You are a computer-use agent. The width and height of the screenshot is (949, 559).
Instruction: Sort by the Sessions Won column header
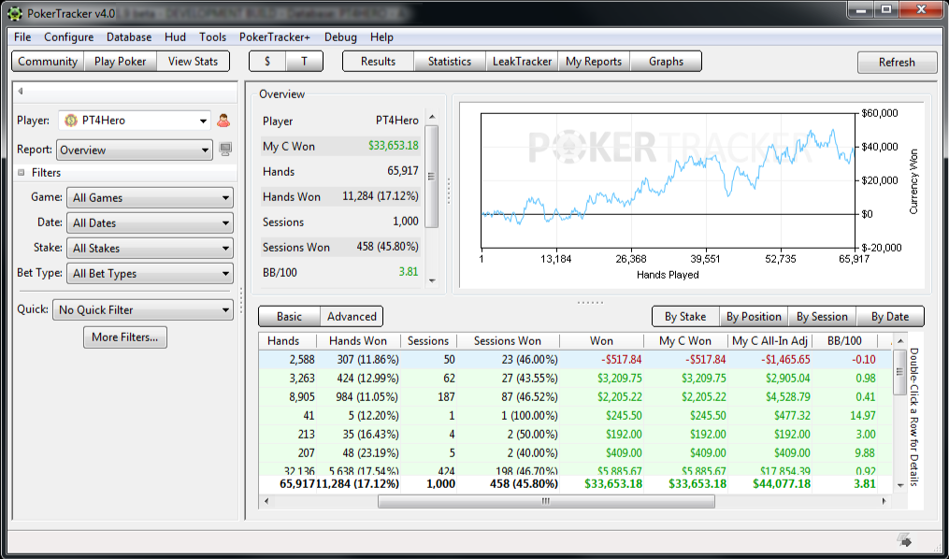click(508, 341)
